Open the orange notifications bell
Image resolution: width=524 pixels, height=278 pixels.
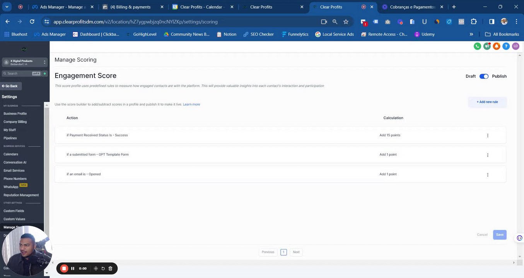click(x=497, y=46)
